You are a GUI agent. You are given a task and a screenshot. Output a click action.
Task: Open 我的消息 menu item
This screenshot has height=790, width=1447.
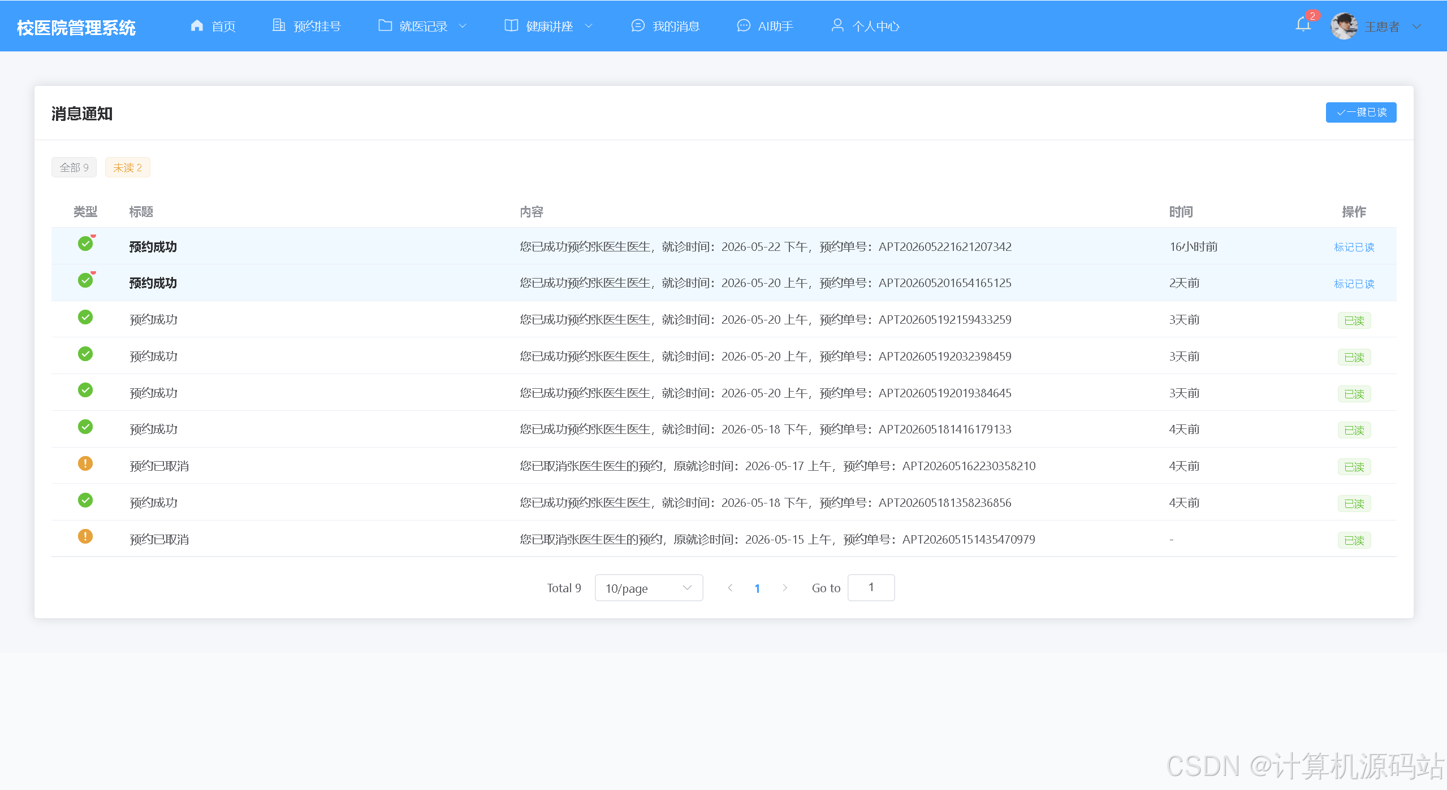[665, 26]
